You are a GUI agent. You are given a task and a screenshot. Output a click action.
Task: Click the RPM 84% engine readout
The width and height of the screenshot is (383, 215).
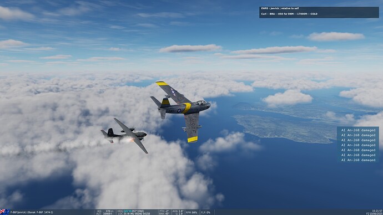click(191, 212)
